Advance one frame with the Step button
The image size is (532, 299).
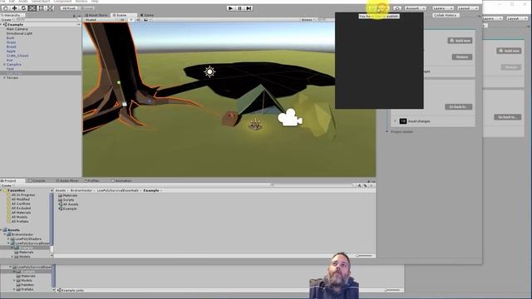(249, 8)
